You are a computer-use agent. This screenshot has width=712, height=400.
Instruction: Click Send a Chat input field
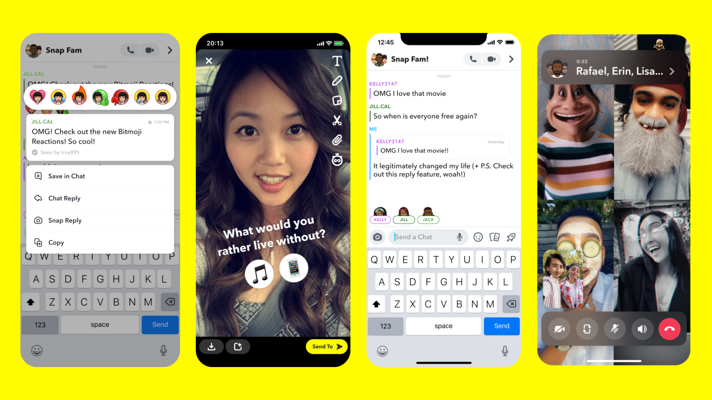point(425,237)
